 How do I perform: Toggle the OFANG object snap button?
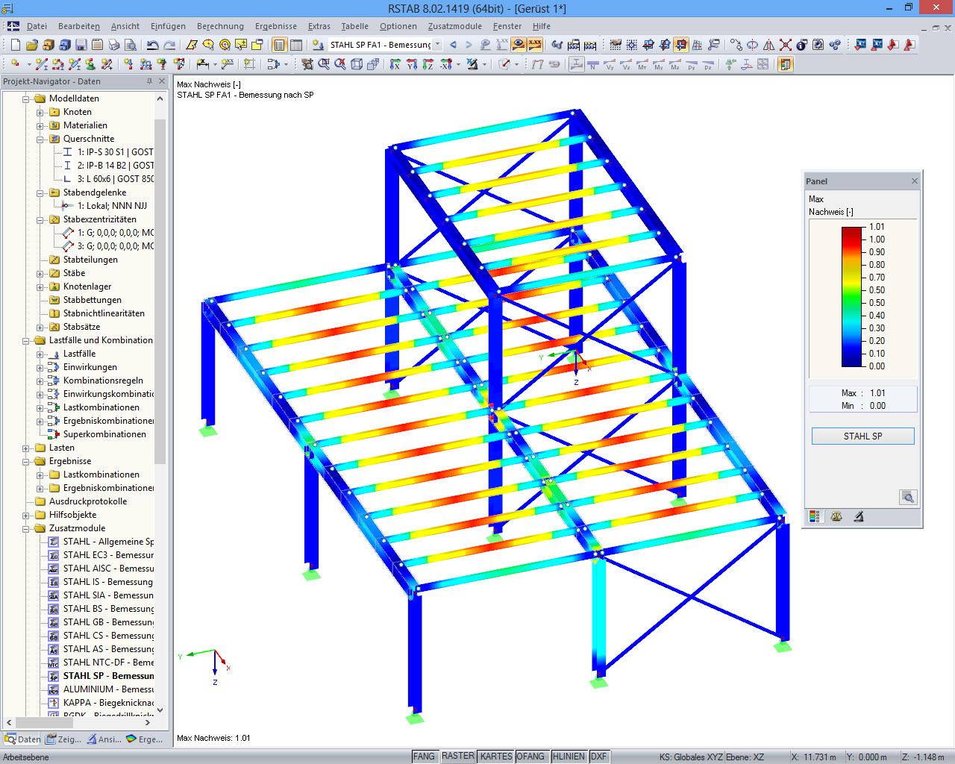(530, 757)
